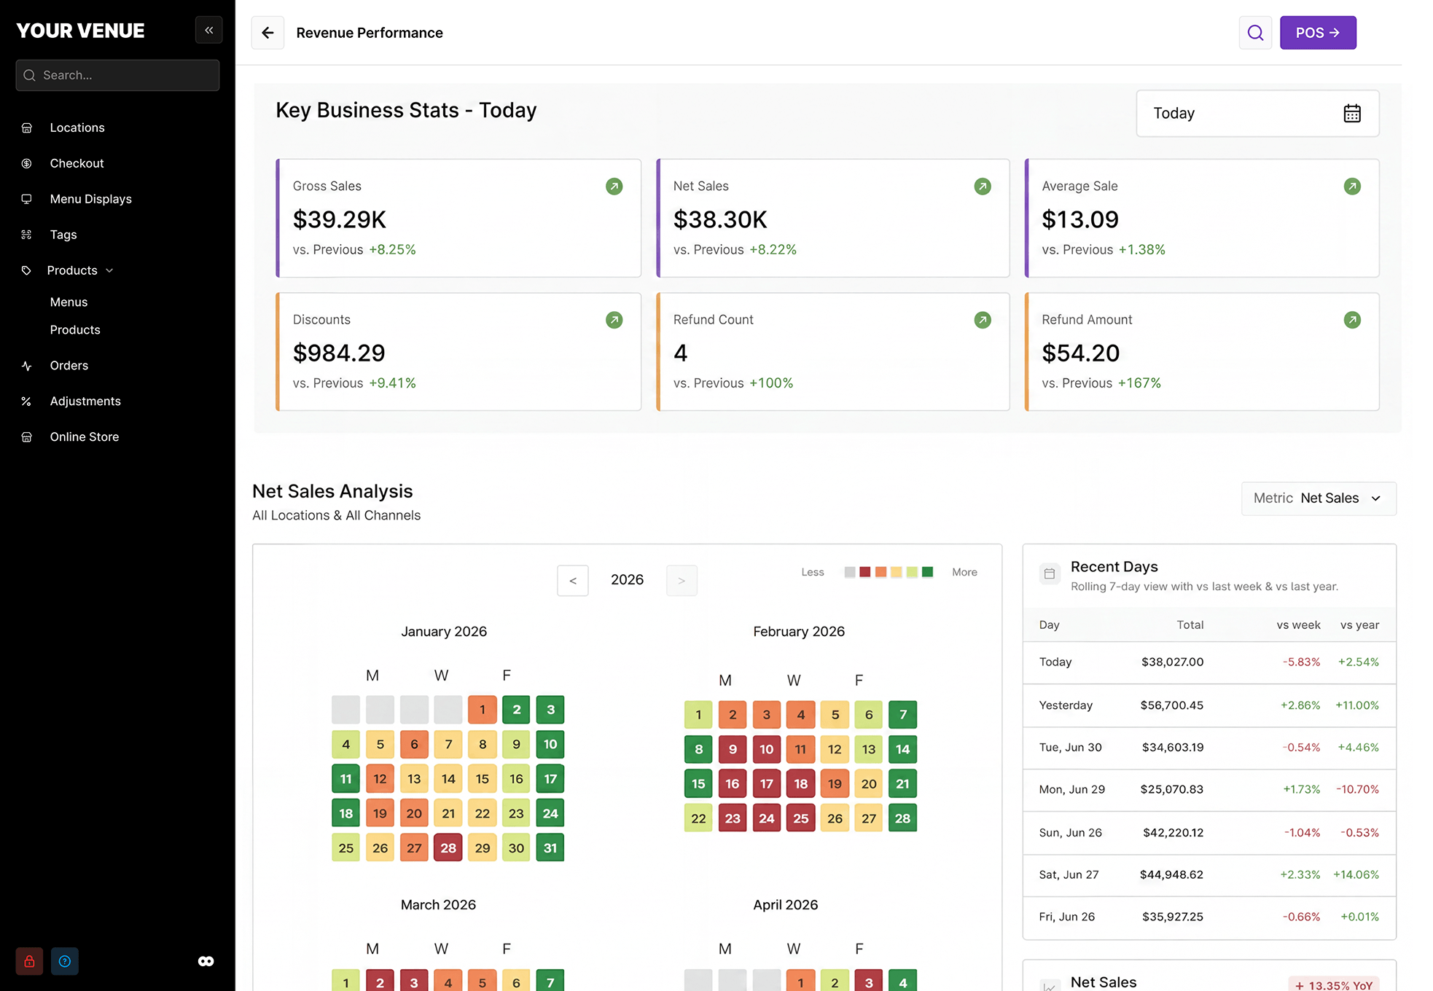Open Tags in the sidebar

pyautogui.click(x=63, y=235)
